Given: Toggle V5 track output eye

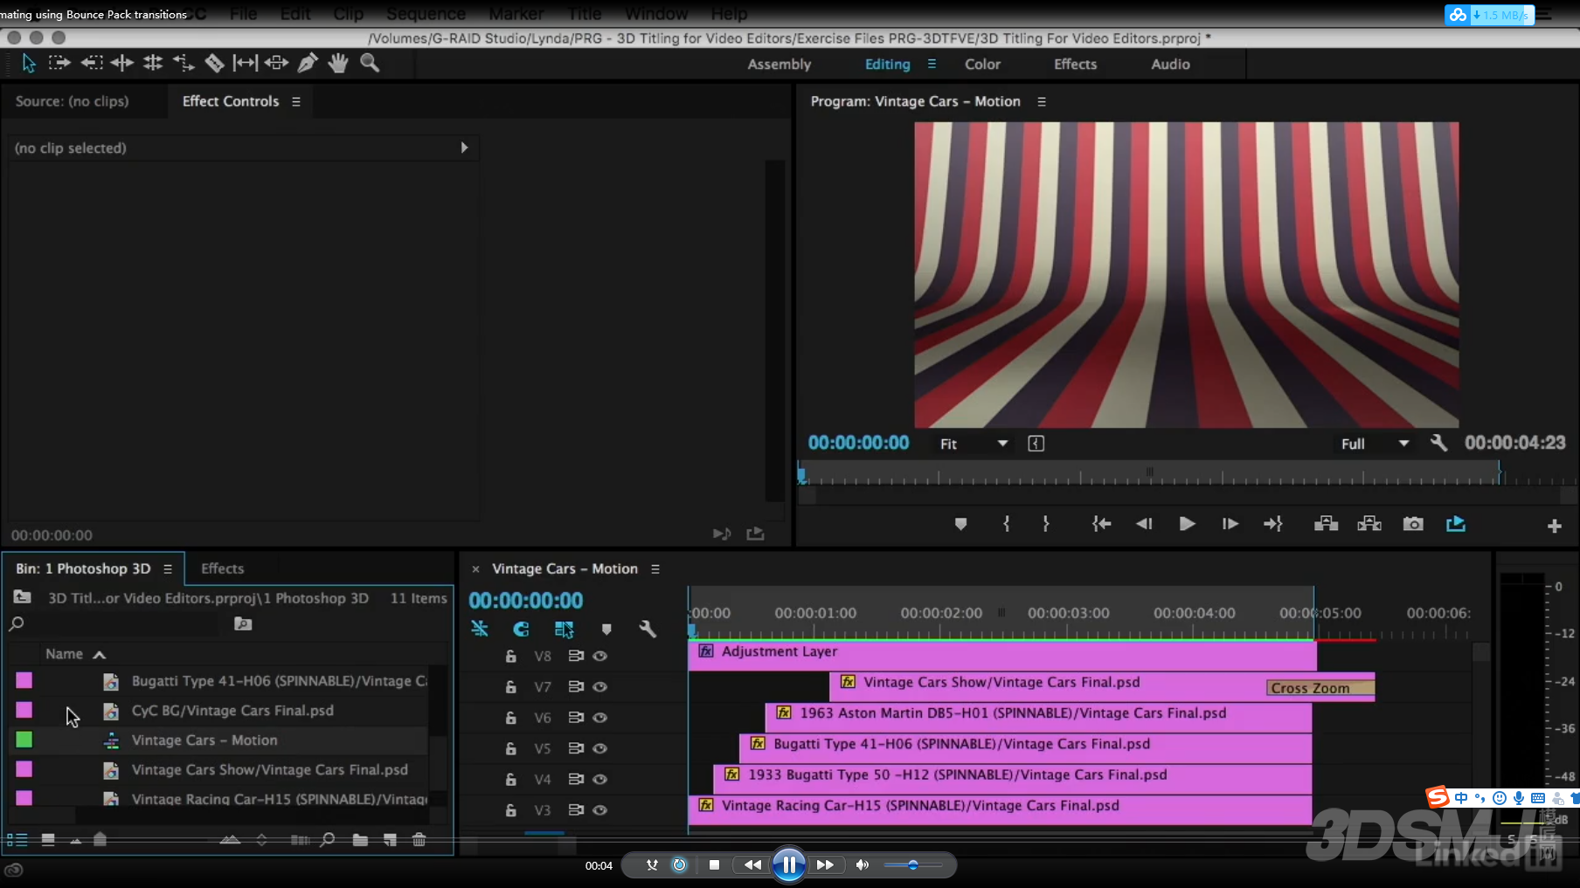Looking at the screenshot, I should pos(599,748).
